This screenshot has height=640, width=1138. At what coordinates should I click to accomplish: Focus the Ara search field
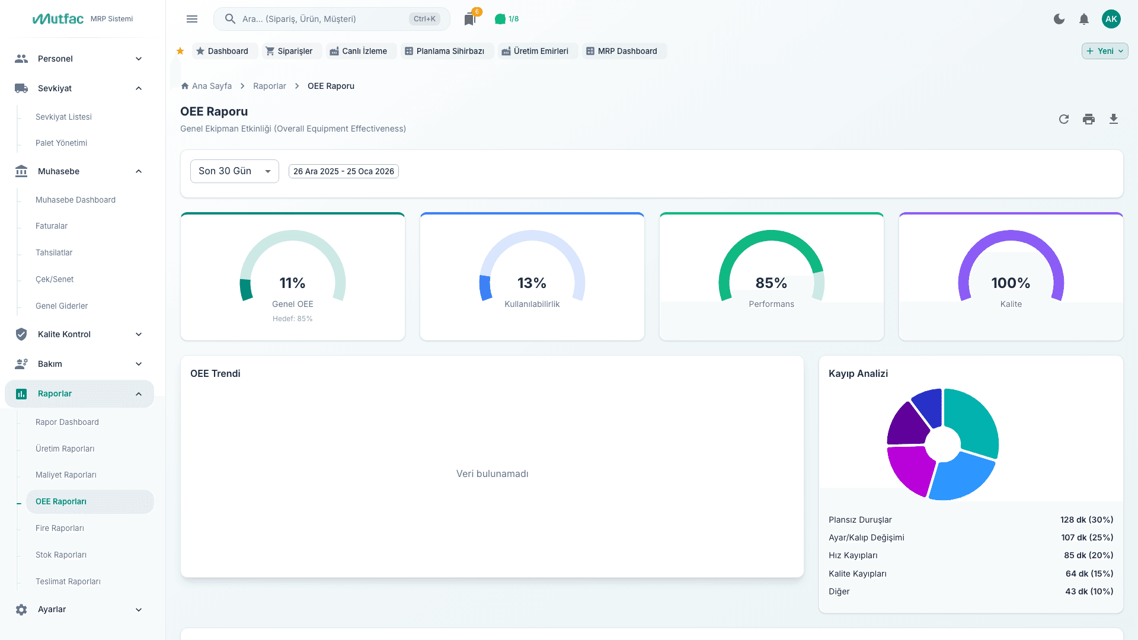point(332,19)
